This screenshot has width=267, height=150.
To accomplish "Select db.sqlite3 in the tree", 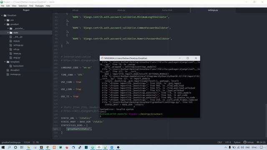I will pyautogui.click(x=15, y=70).
